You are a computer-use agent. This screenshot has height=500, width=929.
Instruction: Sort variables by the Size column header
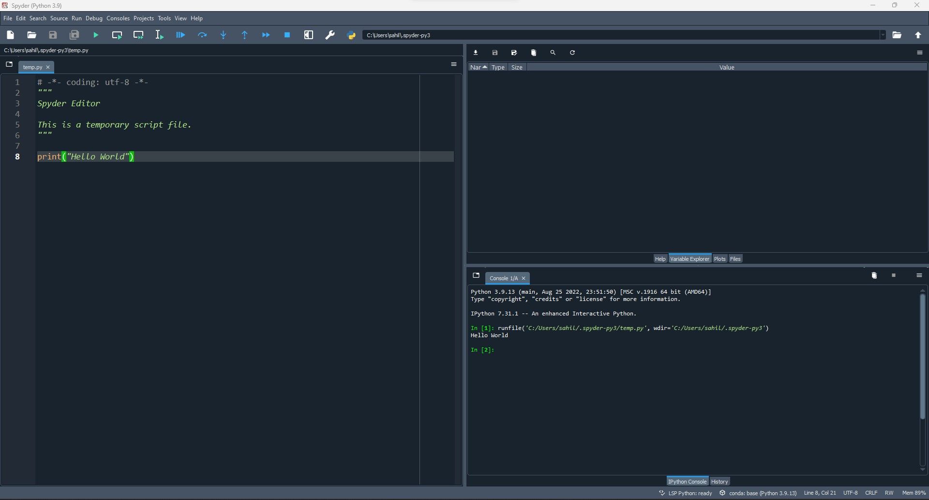click(x=517, y=68)
